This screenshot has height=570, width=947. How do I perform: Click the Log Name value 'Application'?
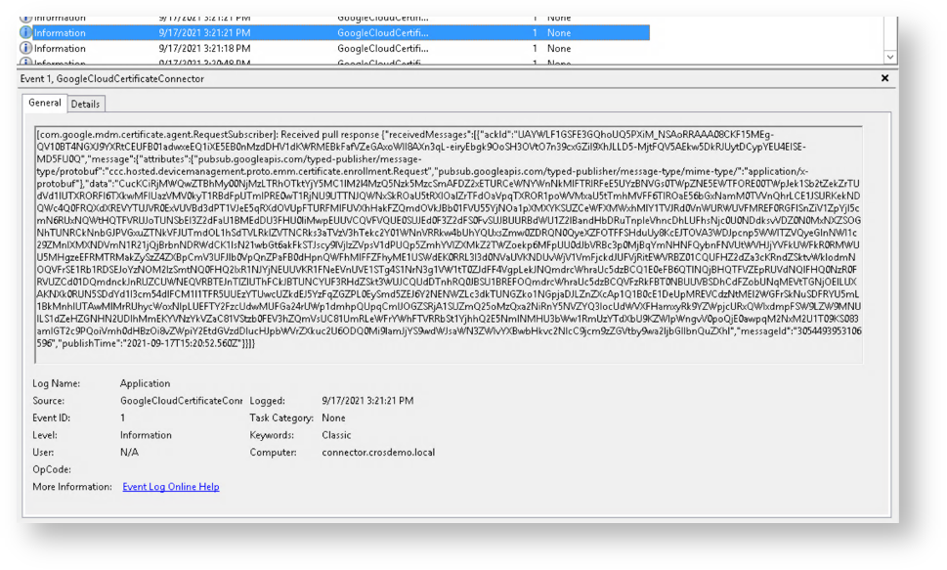pos(145,384)
